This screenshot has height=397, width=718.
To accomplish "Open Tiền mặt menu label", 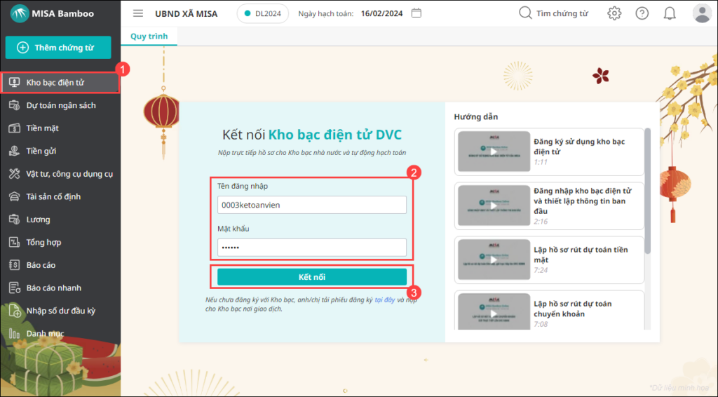I will pyautogui.click(x=42, y=128).
